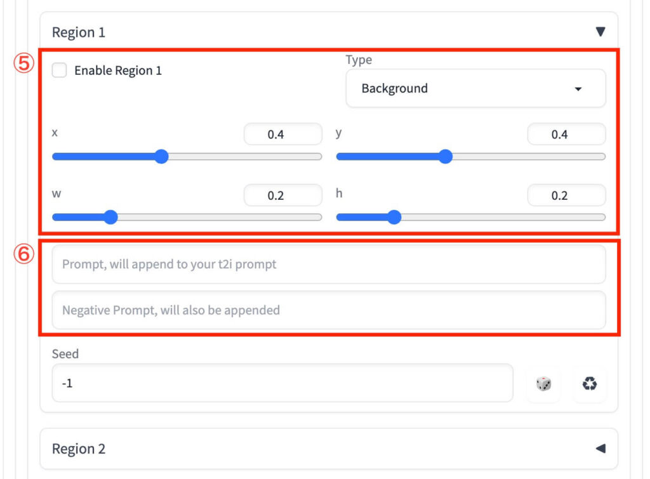Focus the region Prompt text field
Image resolution: width=650 pixels, height=479 pixels.
tap(328, 264)
